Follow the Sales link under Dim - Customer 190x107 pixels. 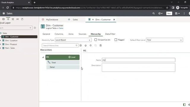pyautogui.click(x=61, y=28)
